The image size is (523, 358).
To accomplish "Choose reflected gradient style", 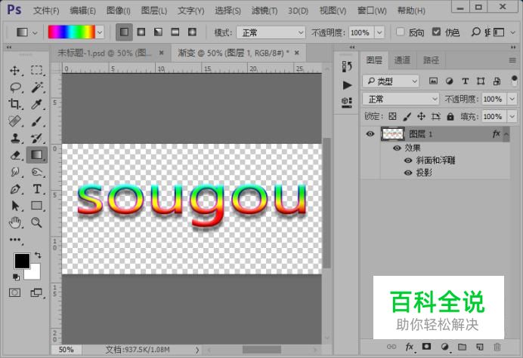I will 175,32.
